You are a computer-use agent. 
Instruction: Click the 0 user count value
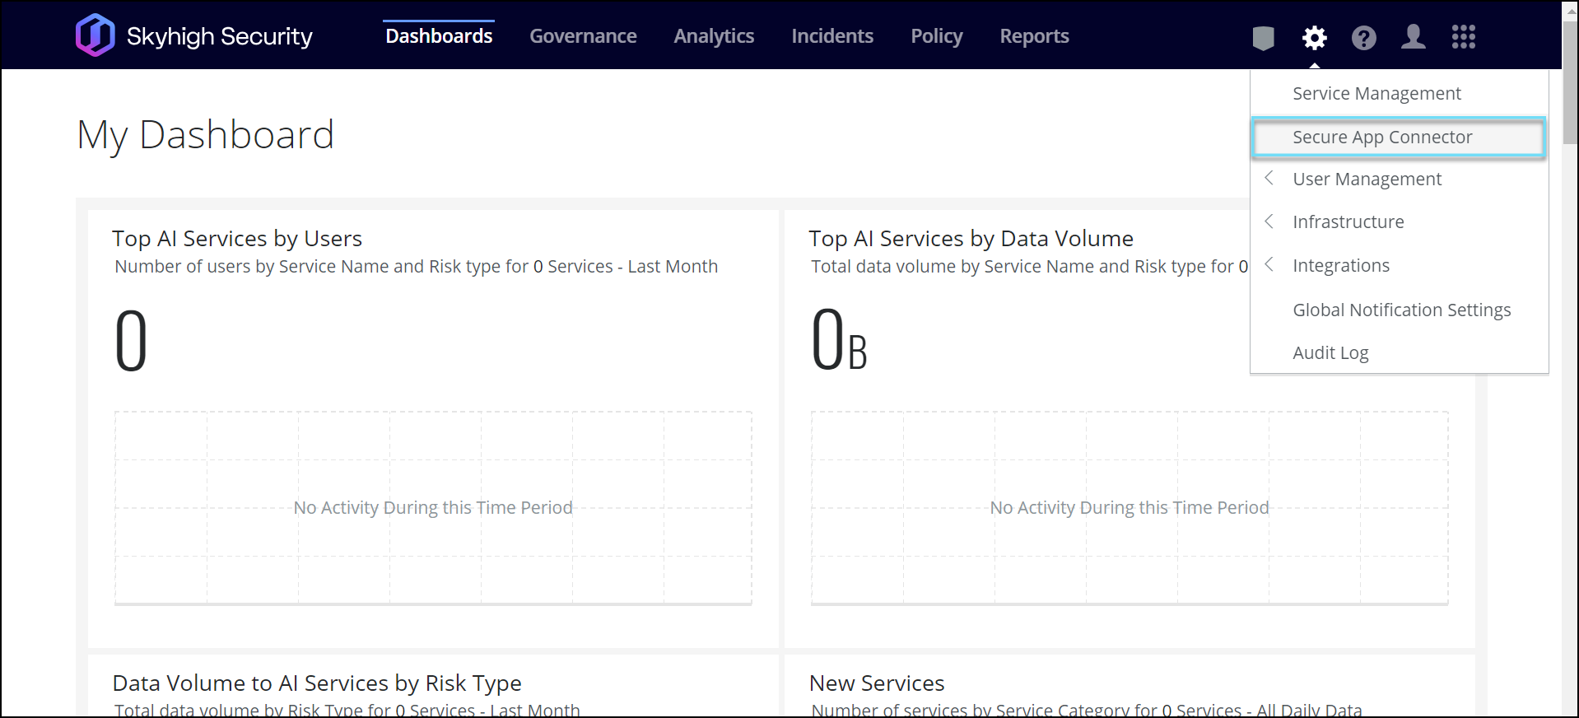[131, 341]
